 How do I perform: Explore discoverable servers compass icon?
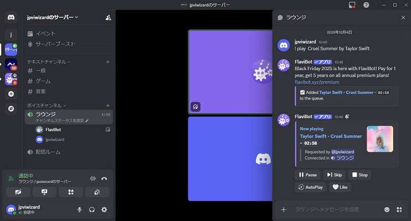pyautogui.click(x=11, y=108)
